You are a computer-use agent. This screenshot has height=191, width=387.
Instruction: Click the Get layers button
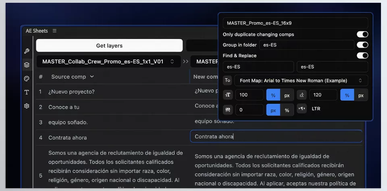pos(109,45)
